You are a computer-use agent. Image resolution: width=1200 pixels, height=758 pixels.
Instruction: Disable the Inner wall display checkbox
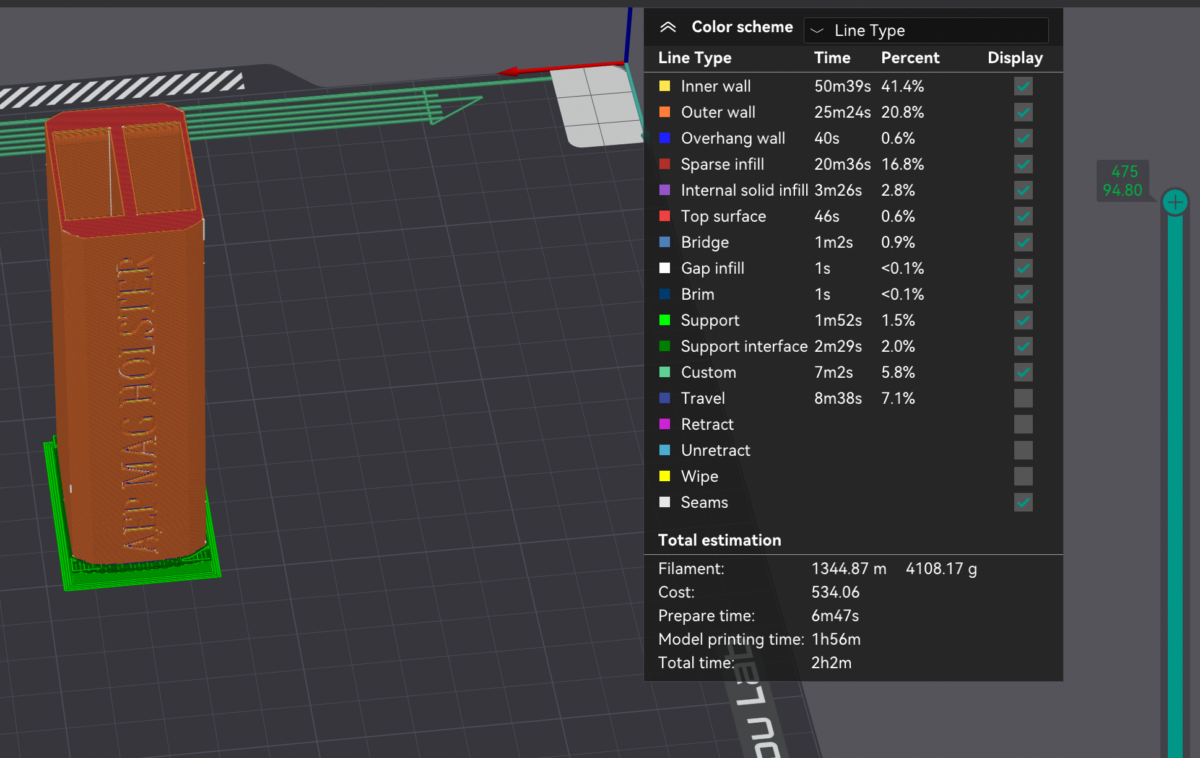1022,86
